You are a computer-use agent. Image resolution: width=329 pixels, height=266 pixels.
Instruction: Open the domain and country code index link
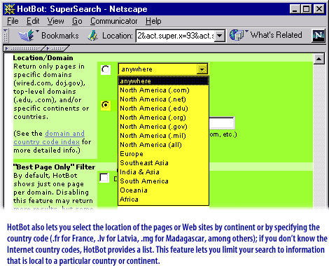coord(49,138)
